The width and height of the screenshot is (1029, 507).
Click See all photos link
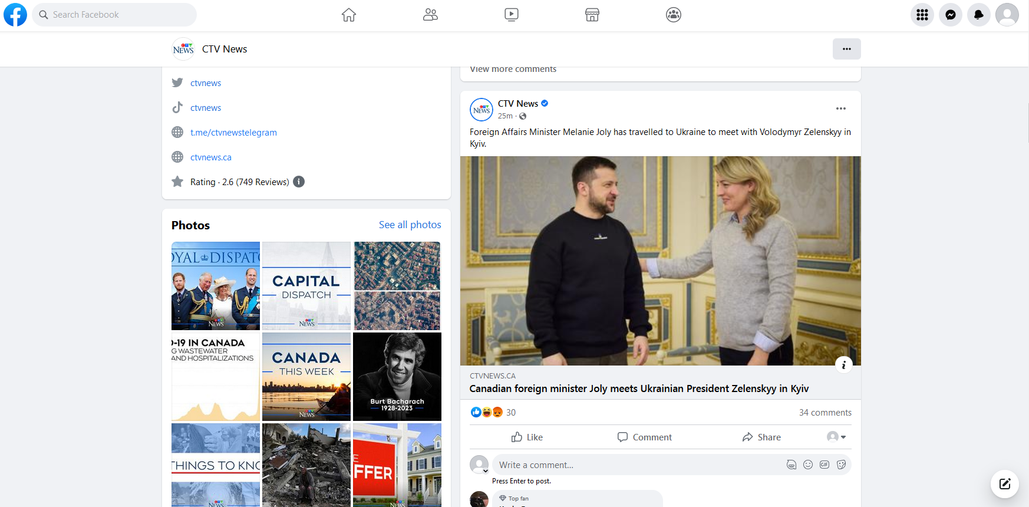coord(410,225)
